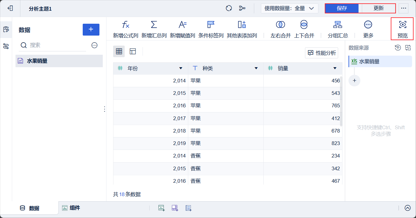Expand the 销量 column dropdown arrow

[x=335, y=68]
